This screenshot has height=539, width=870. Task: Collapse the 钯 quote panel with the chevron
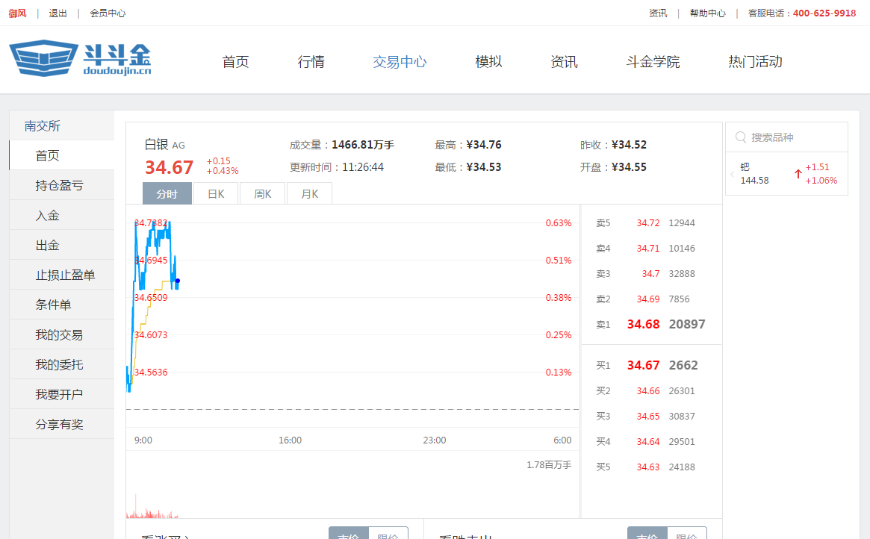(x=730, y=172)
